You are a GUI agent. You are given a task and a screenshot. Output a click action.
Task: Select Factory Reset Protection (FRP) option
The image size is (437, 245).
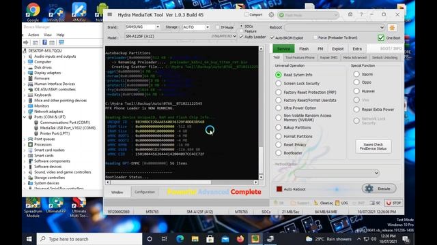pyautogui.click(x=278, y=93)
